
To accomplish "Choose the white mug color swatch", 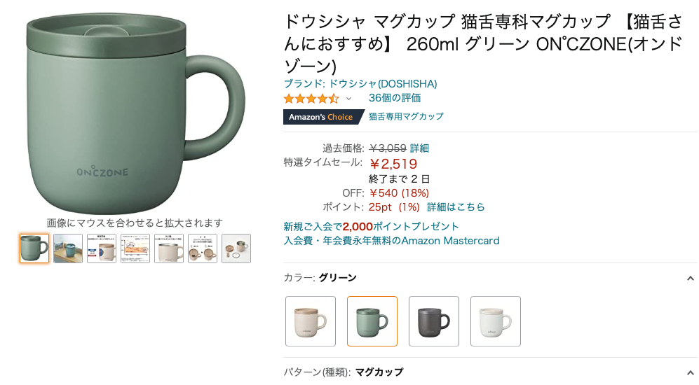I will 495,321.
